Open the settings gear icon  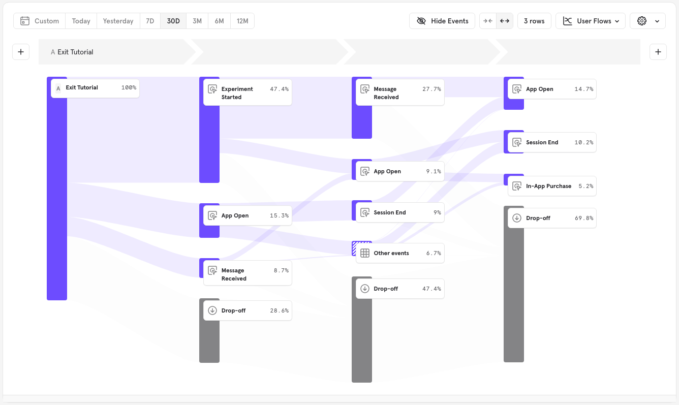point(641,21)
